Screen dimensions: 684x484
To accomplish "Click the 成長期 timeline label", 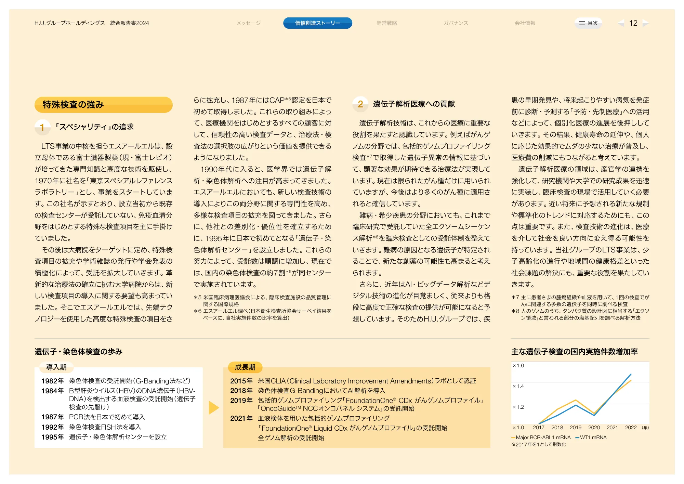I will 245,367.
